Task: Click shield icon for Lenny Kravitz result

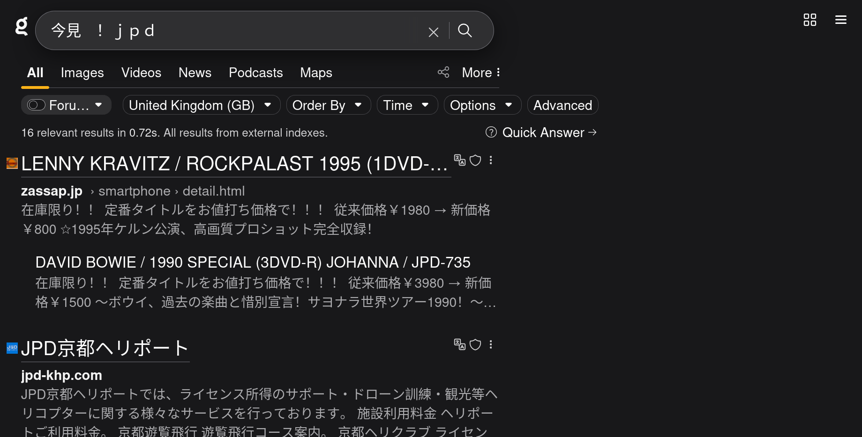Action: tap(475, 160)
